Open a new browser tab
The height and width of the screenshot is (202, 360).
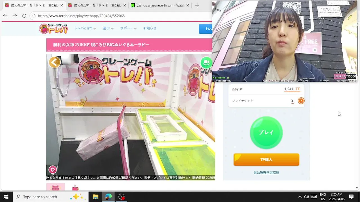(197, 5)
